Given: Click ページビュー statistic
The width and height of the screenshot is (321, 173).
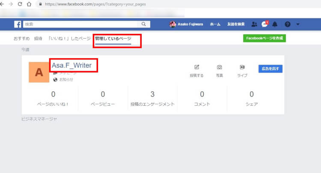Looking at the screenshot, I should 103,98.
